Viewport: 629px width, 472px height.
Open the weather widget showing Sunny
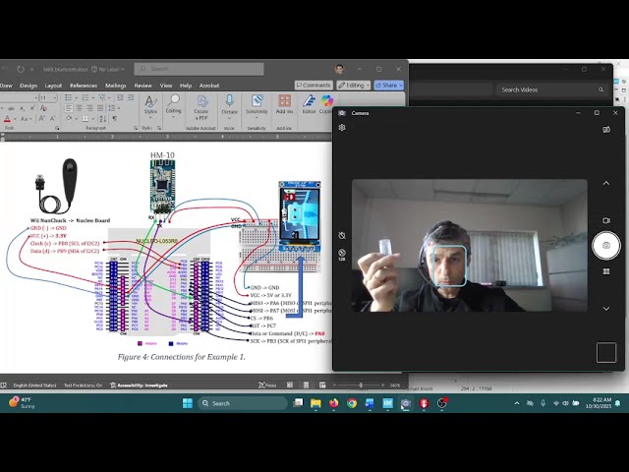click(x=22, y=403)
